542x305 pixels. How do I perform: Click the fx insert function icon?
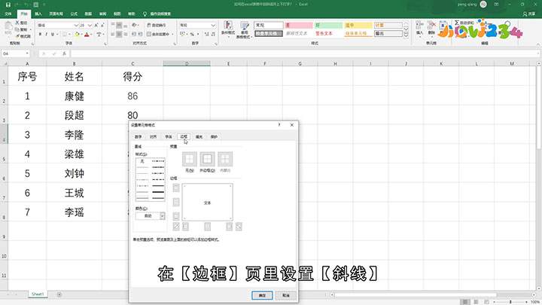coord(64,53)
